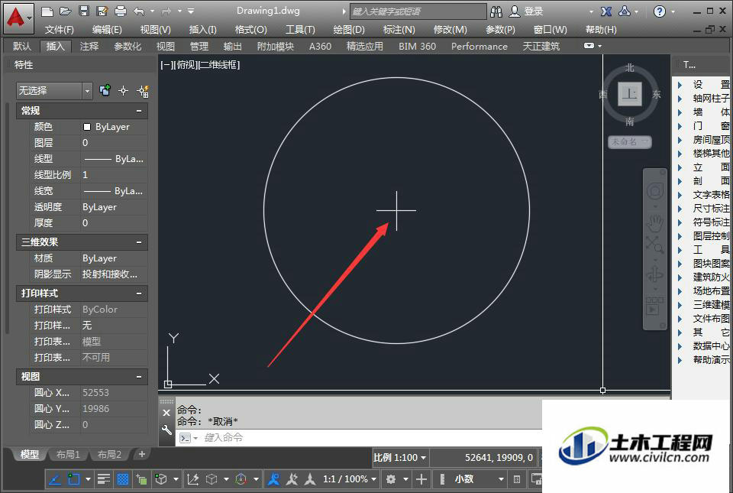Click the Zoom Extents icon in navigation bar
This screenshot has width=733, height=493.
pyautogui.click(x=654, y=244)
